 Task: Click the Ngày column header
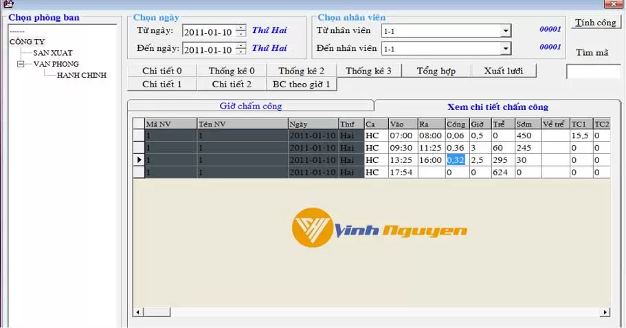(x=313, y=124)
